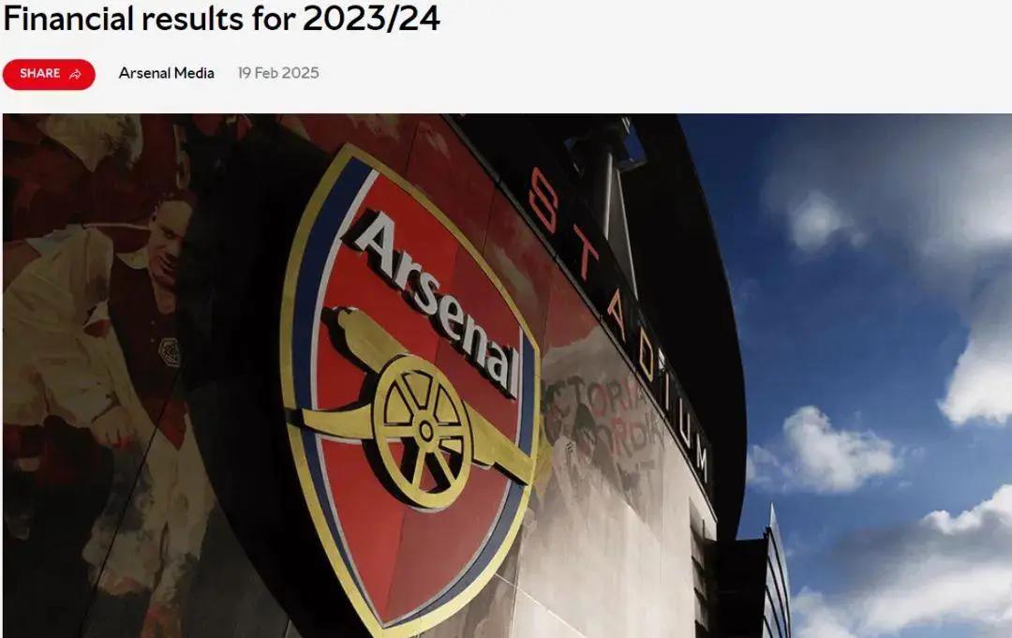Click the Financial results for 2023/24 headline
Image resolution: width=1012 pixels, height=638 pixels.
click(221, 18)
